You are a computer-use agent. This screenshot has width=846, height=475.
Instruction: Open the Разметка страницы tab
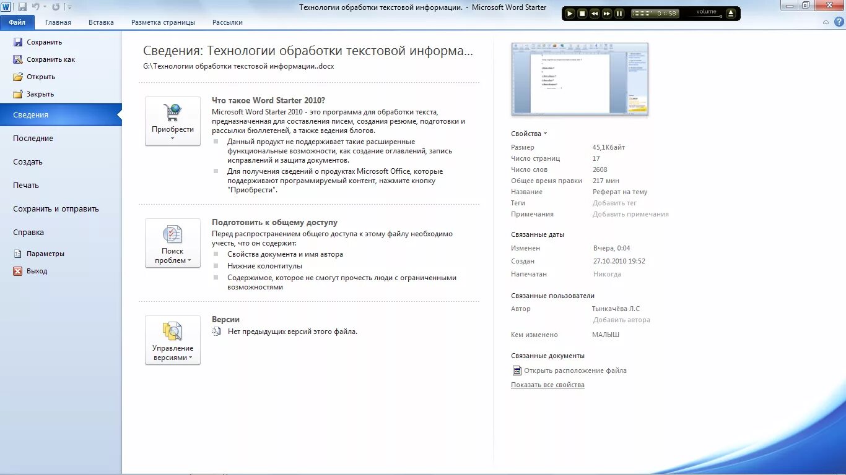tap(163, 22)
